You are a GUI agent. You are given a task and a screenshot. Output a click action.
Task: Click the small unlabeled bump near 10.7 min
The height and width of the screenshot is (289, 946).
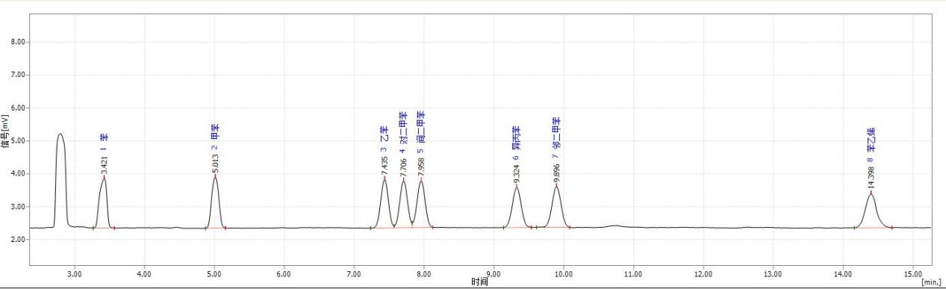point(614,225)
